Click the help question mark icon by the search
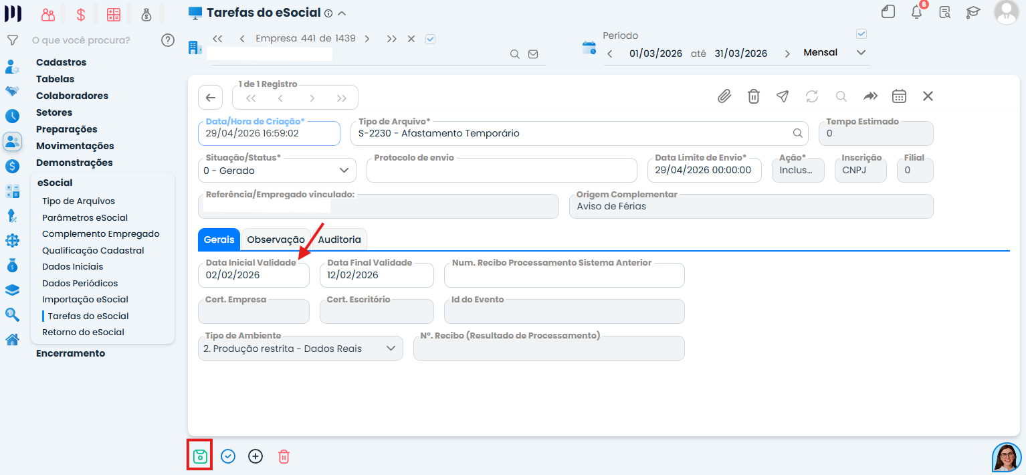 pyautogui.click(x=168, y=40)
